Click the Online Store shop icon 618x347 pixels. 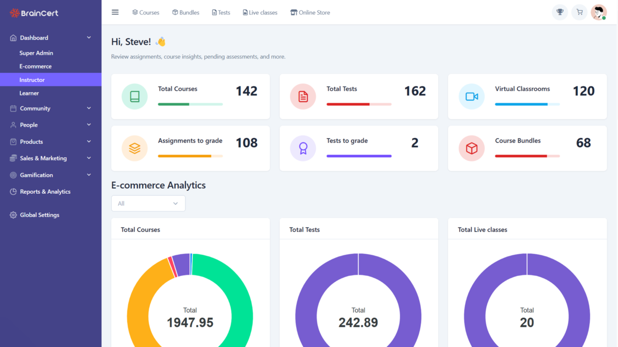294,12
